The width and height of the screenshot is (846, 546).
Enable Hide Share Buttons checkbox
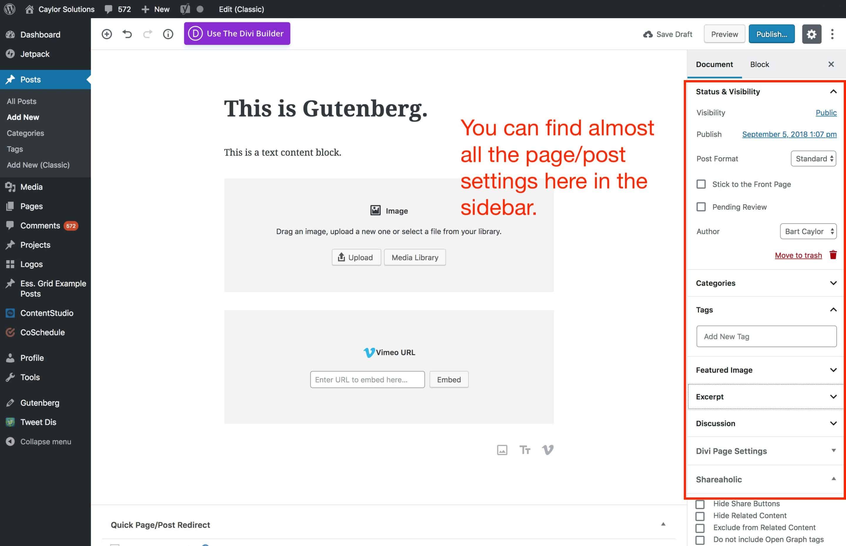699,504
